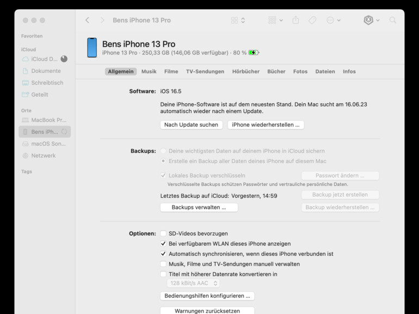Click the iPhone device icon in header

tap(92, 47)
